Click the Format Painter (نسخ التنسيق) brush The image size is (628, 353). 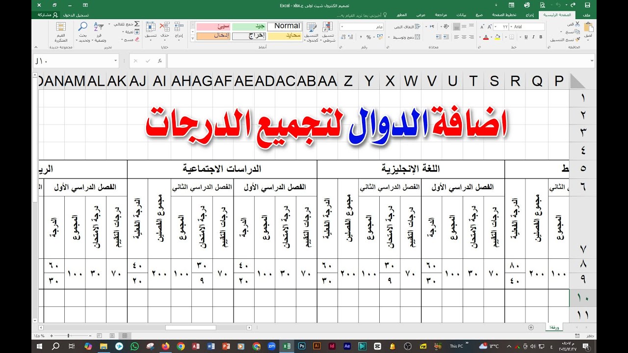[577, 40]
